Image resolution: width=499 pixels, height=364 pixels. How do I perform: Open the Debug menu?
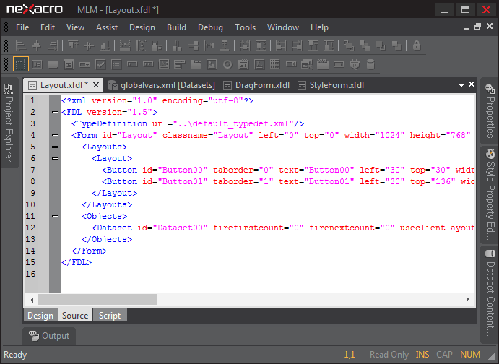pos(210,27)
